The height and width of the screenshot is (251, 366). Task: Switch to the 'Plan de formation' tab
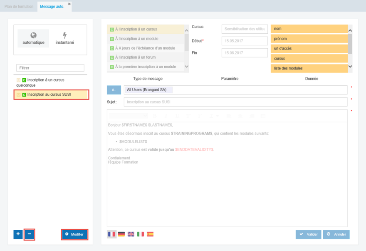click(x=18, y=6)
